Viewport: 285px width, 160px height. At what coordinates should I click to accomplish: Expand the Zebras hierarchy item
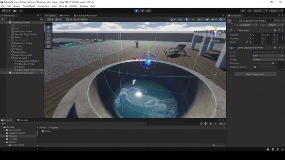10,49
